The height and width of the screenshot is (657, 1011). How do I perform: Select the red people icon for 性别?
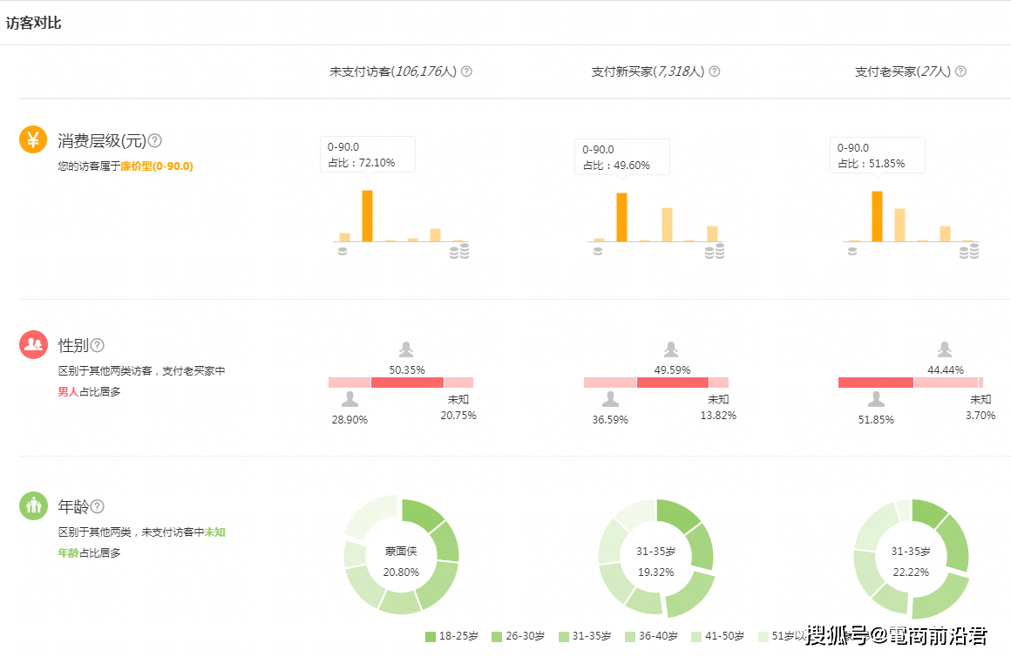point(33,344)
